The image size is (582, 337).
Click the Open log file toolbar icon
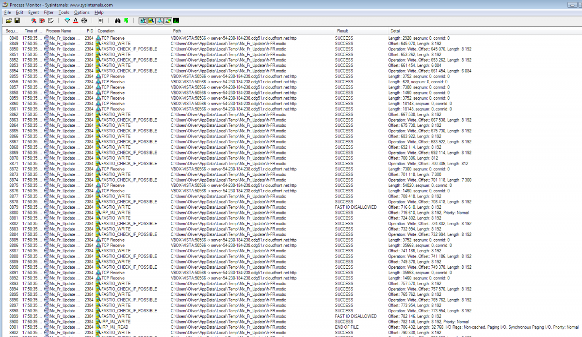(9, 21)
